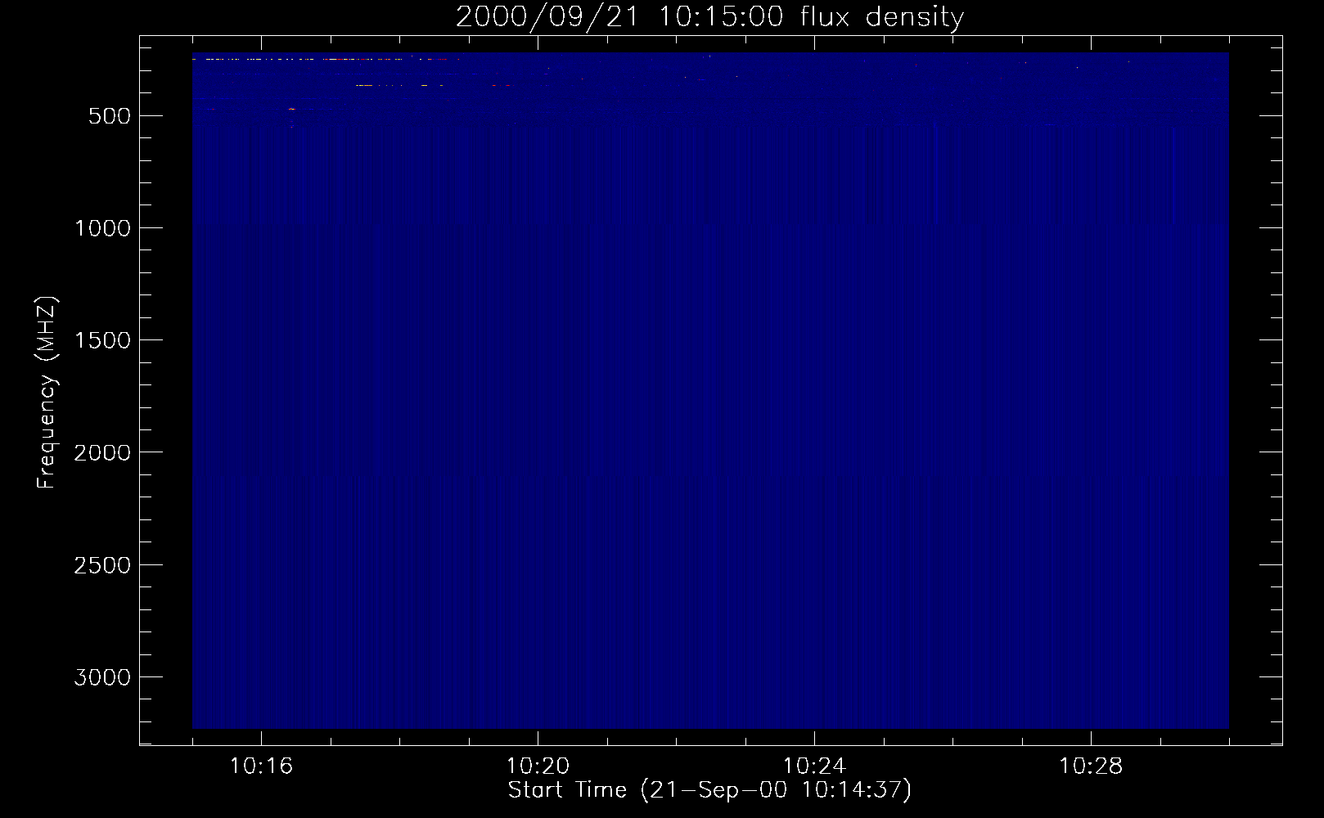Viewport: 1324px width, 818px height.
Task: Click the x-axis label 'Start Time (21-Sep-00 10:14:37)'
Action: [x=709, y=790]
